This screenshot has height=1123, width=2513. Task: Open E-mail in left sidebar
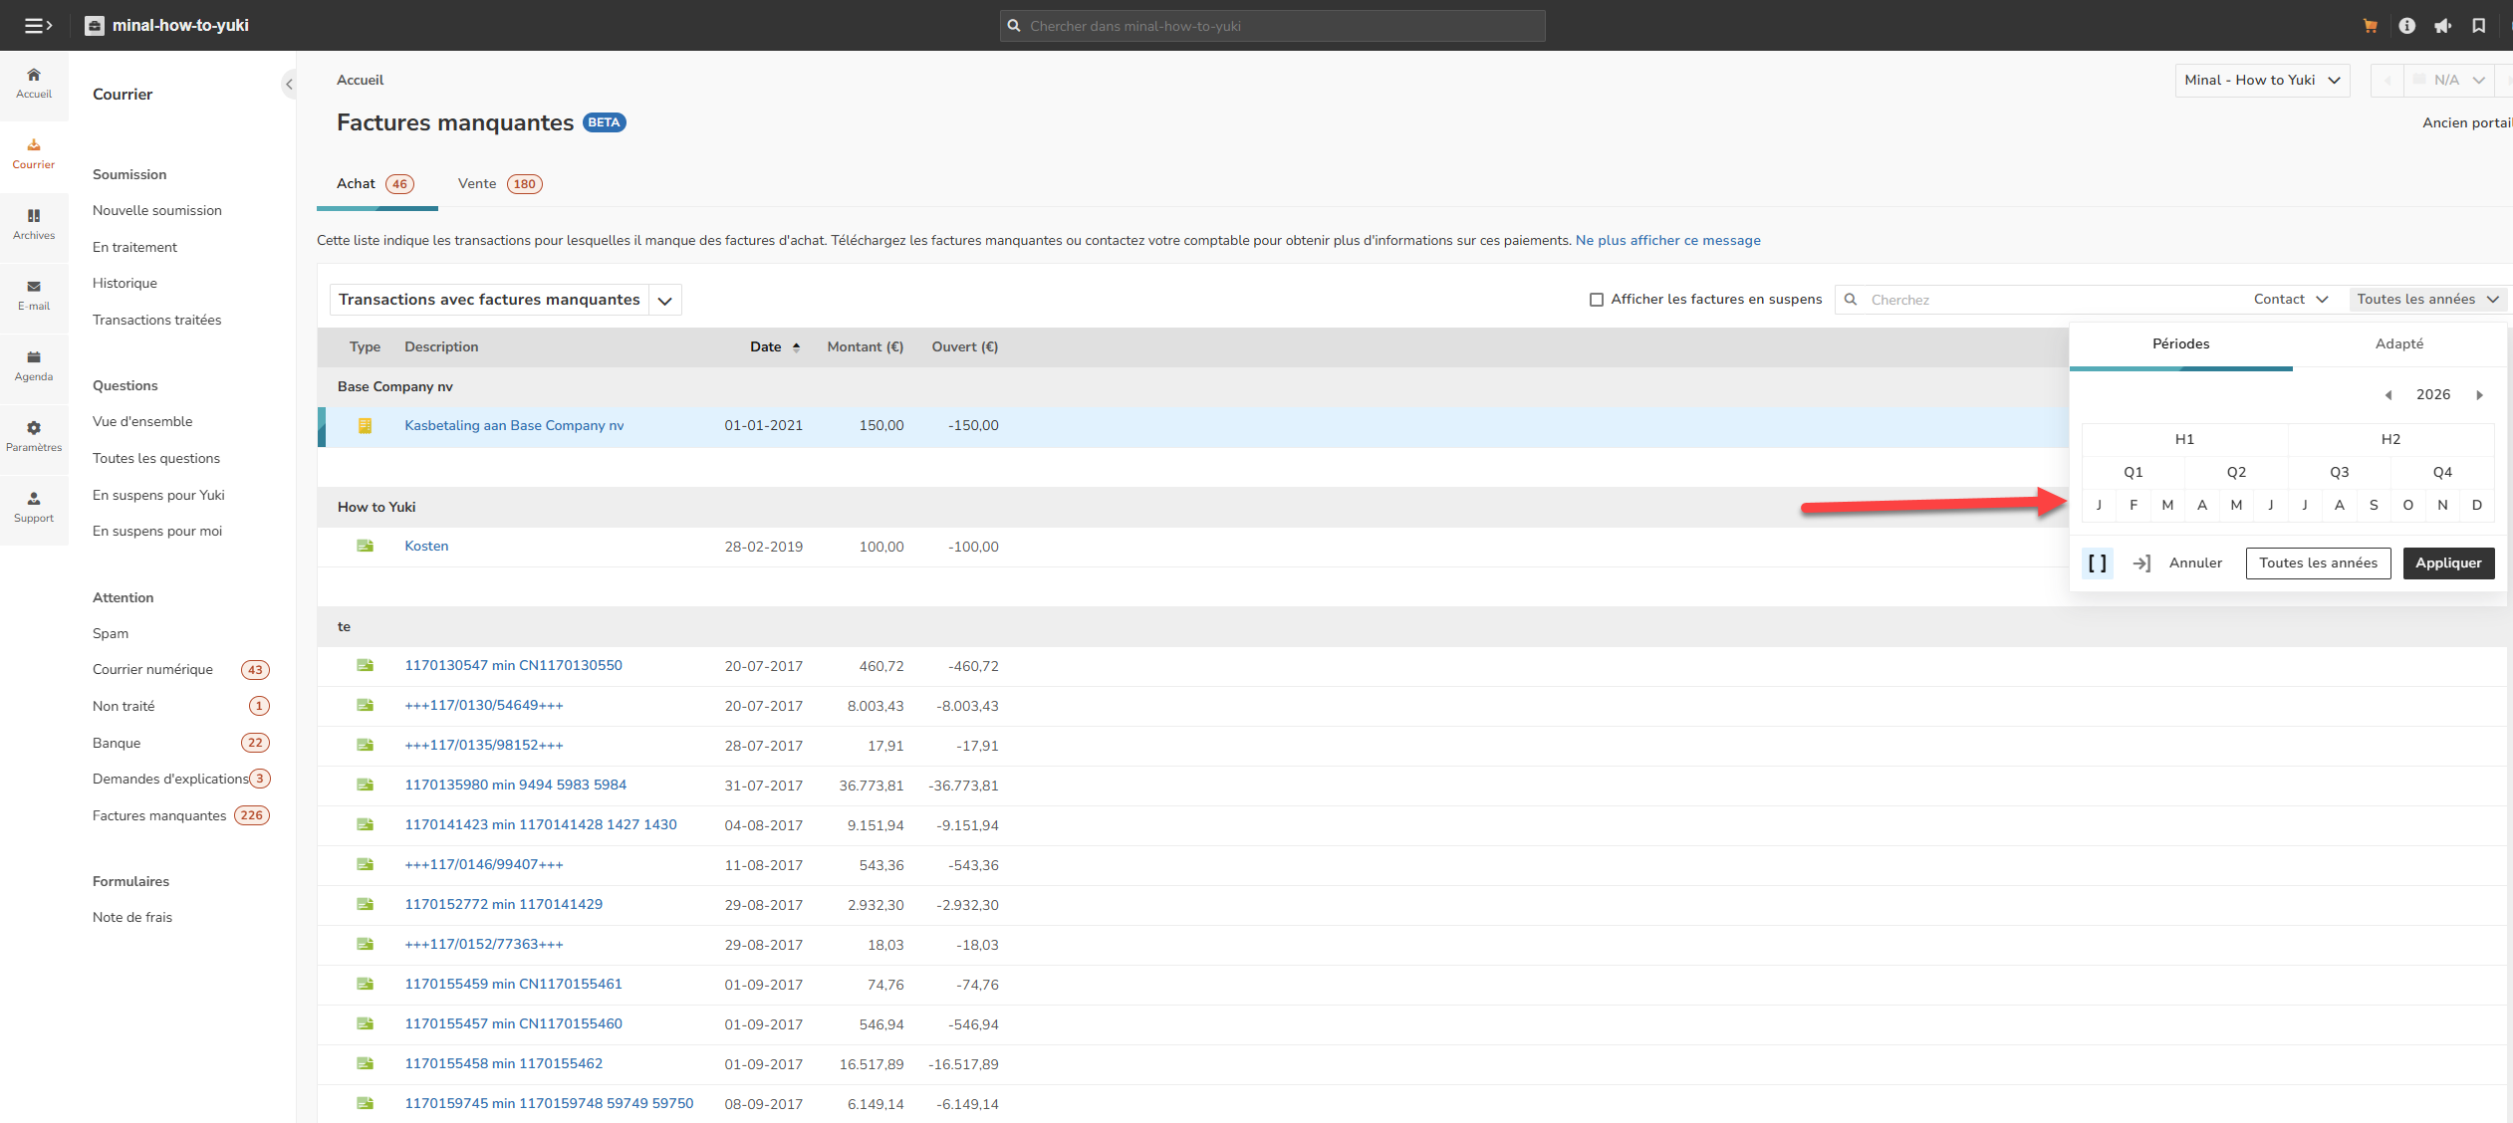point(34,295)
